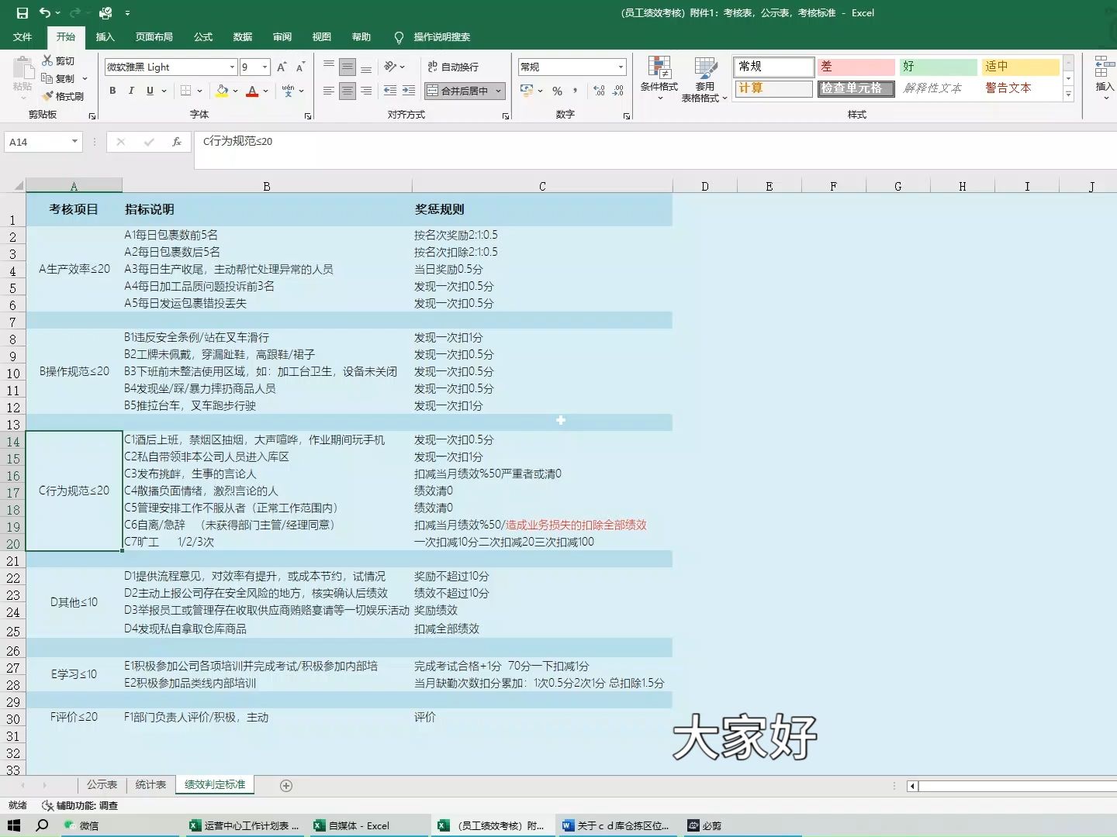Apply the 差 (Bad) cell style
The width and height of the screenshot is (1117, 837).
[x=856, y=67]
